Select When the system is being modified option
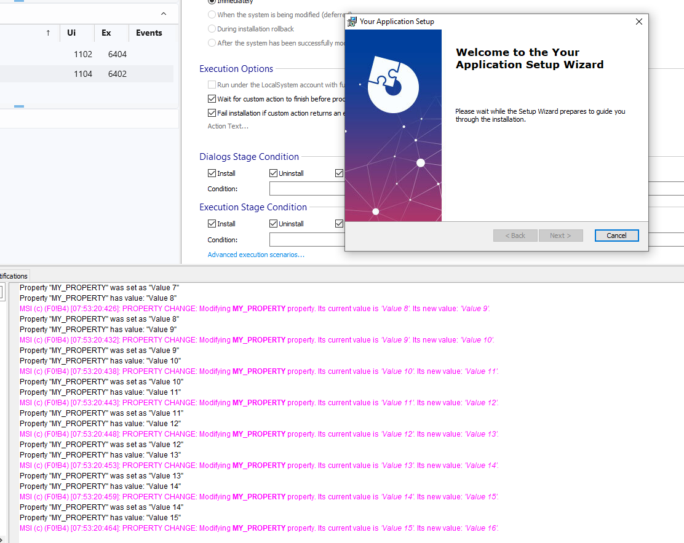Image resolution: width=684 pixels, height=543 pixels. pyautogui.click(x=212, y=14)
